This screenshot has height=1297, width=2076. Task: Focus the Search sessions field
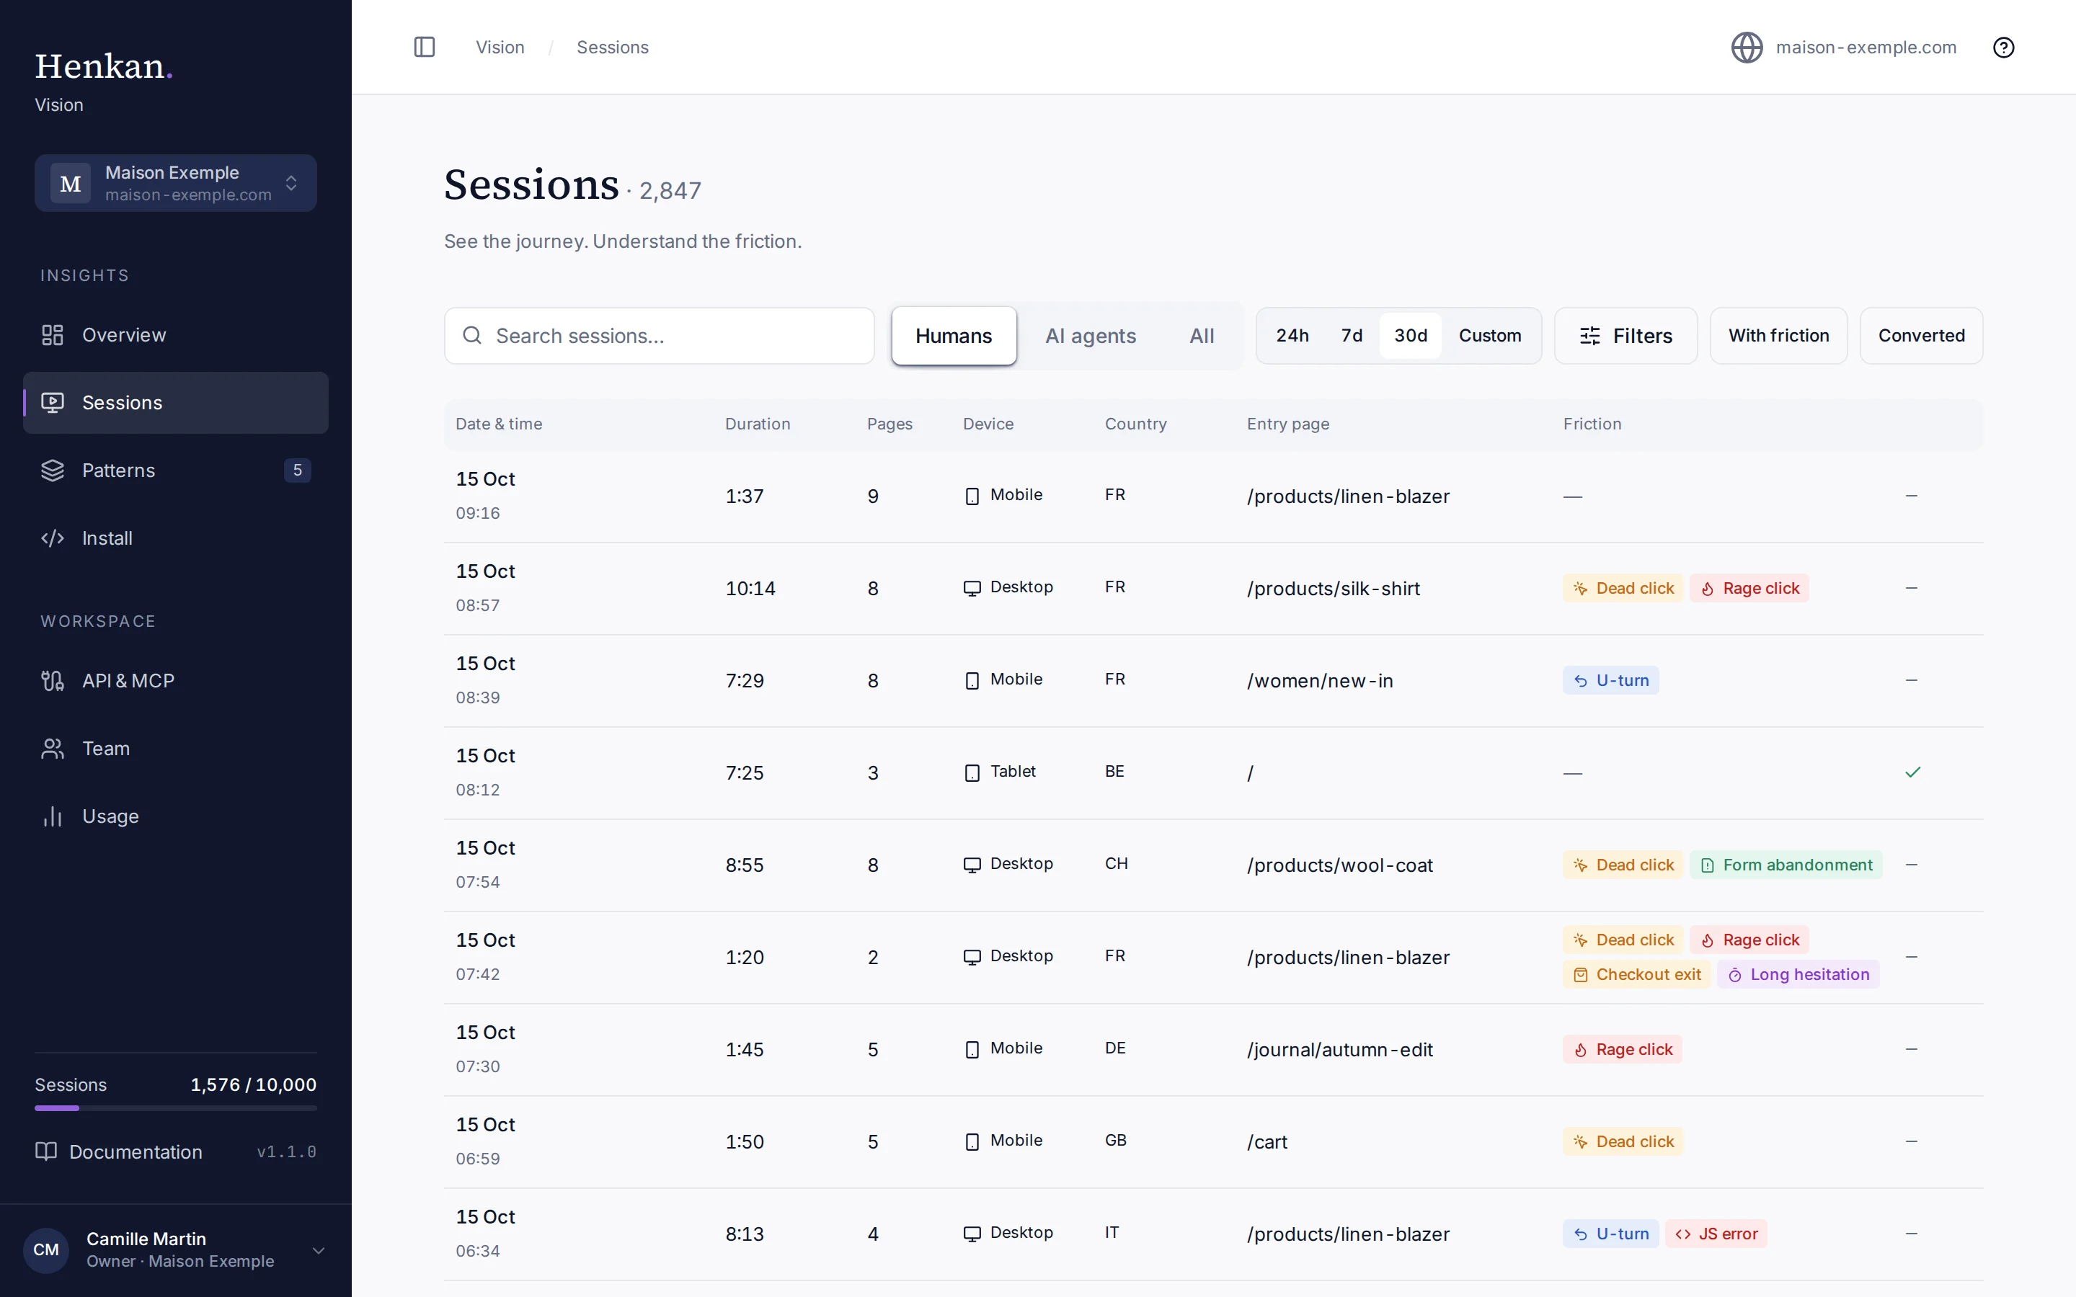[x=659, y=335]
